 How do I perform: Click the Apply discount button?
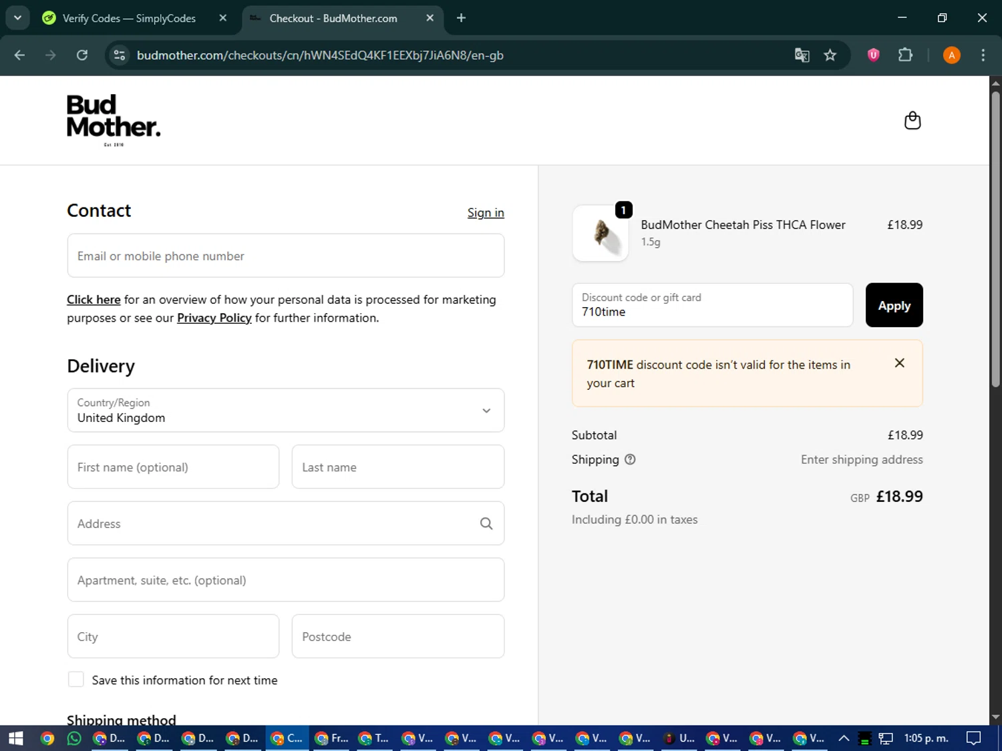point(894,305)
